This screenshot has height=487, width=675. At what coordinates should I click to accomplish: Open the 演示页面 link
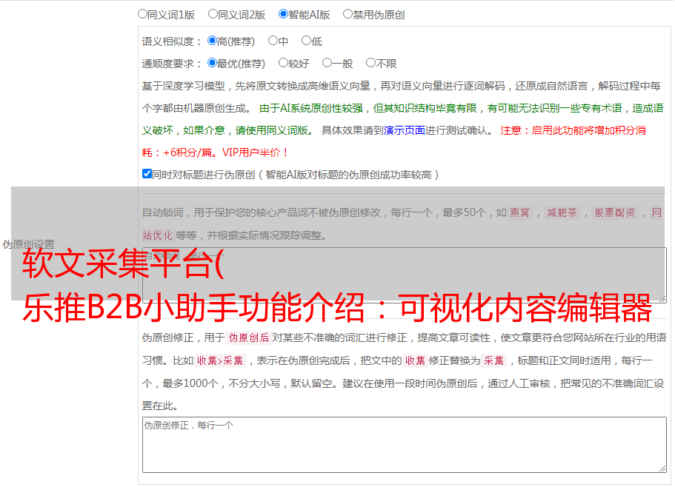(405, 130)
